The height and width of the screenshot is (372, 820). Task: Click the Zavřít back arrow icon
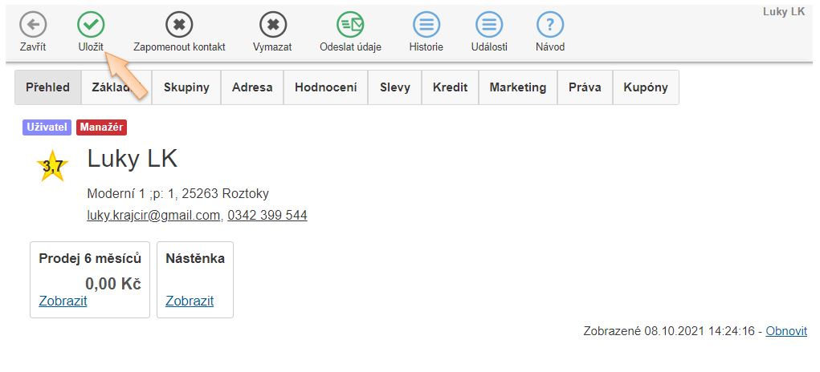click(x=33, y=25)
